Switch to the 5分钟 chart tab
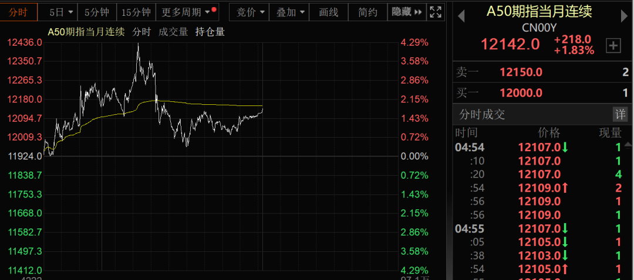This screenshot has height=280, width=634. (x=96, y=12)
